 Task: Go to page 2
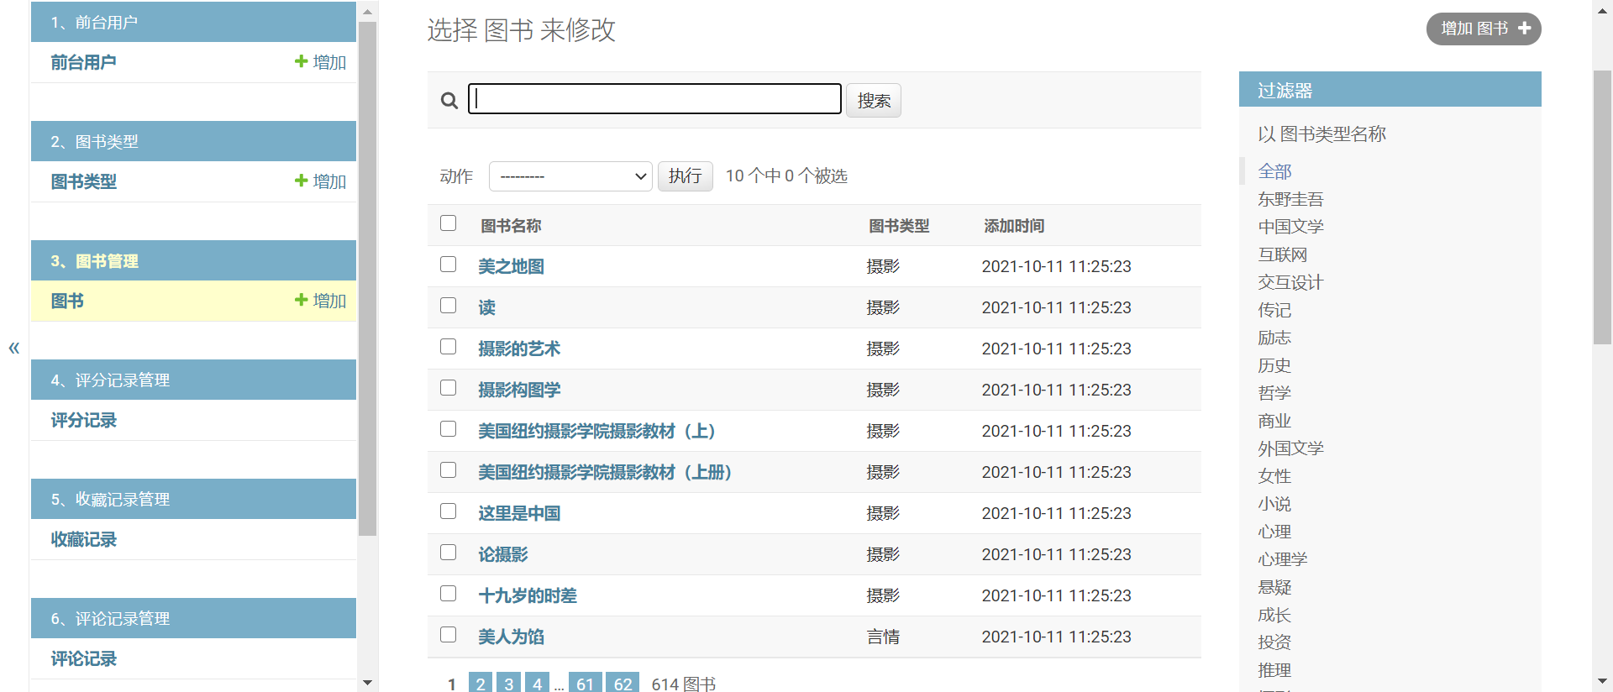[x=481, y=684]
